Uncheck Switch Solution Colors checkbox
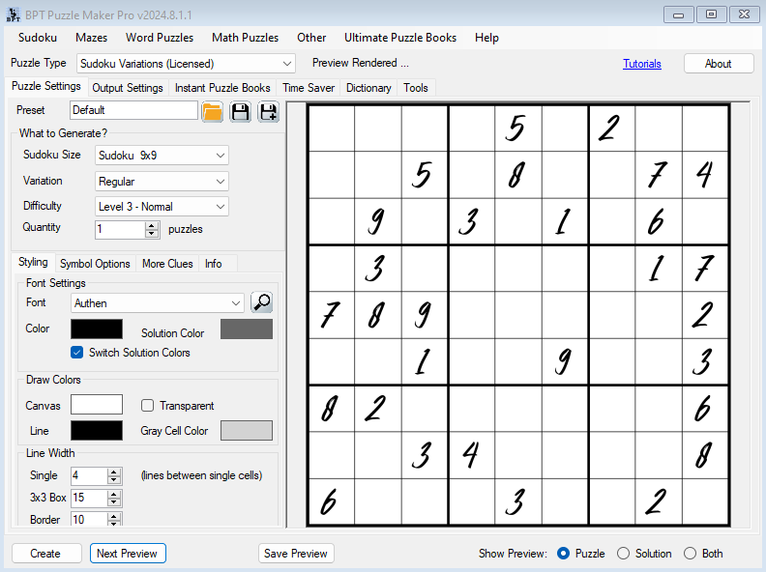This screenshot has width=766, height=572. (x=76, y=353)
